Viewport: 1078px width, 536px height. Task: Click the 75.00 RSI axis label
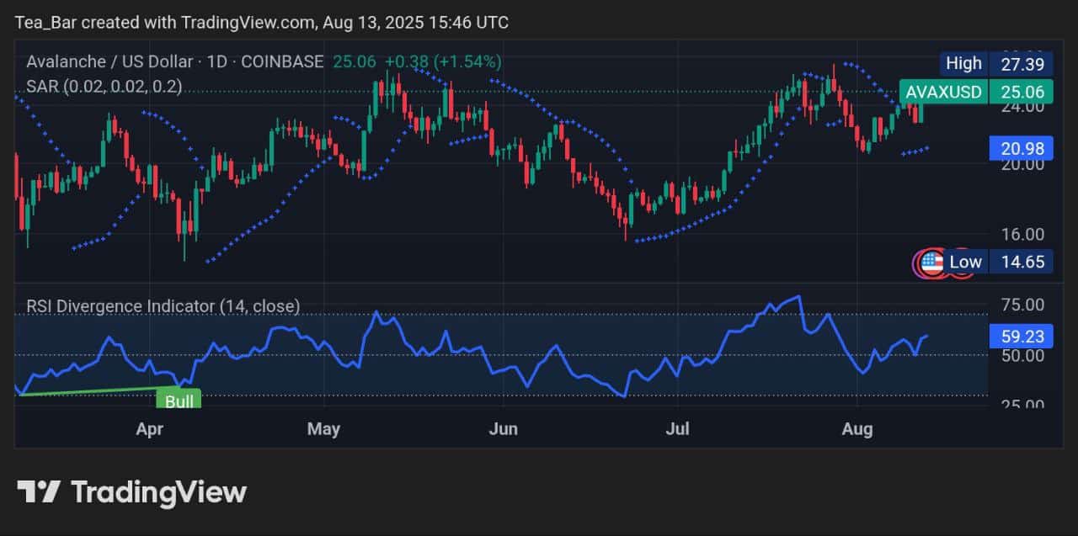click(1022, 305)
